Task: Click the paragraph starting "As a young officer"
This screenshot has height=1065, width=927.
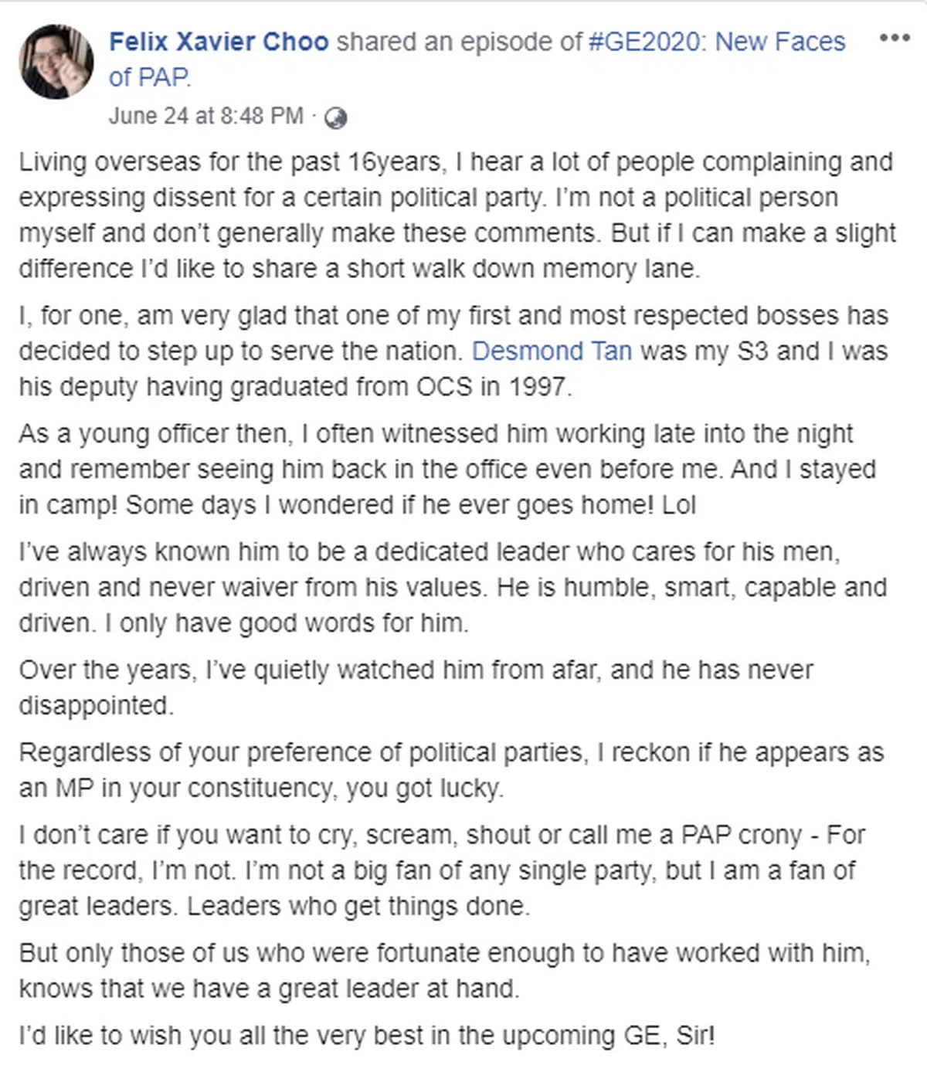Action: (x=447, y=470)
